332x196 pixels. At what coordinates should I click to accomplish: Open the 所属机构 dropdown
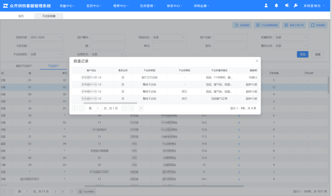[292, 37]
